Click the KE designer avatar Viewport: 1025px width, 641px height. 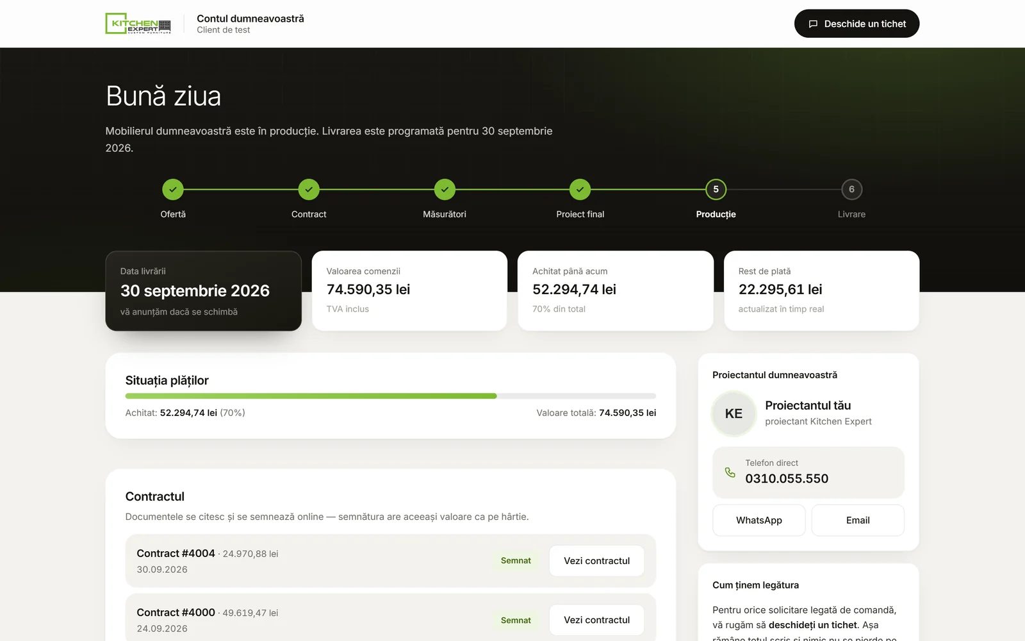(734, 413)
